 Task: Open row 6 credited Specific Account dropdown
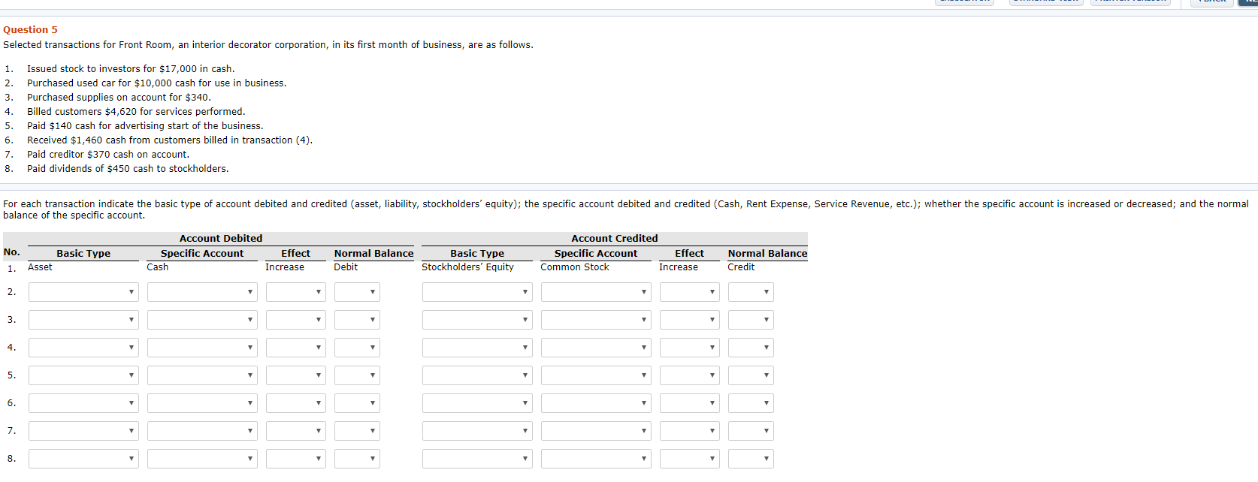click(596, 403)
